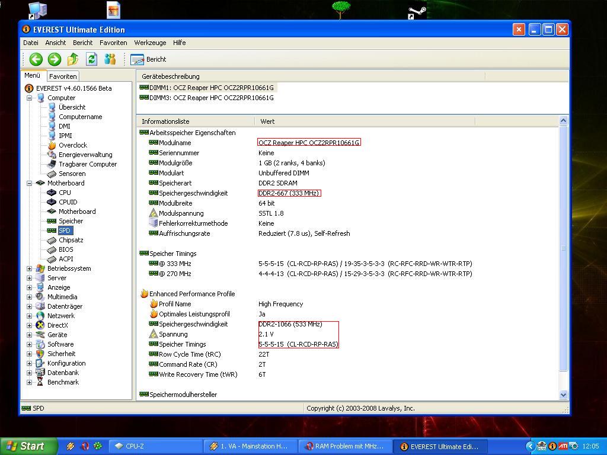Open the Hilfe menu

(179, 43)
